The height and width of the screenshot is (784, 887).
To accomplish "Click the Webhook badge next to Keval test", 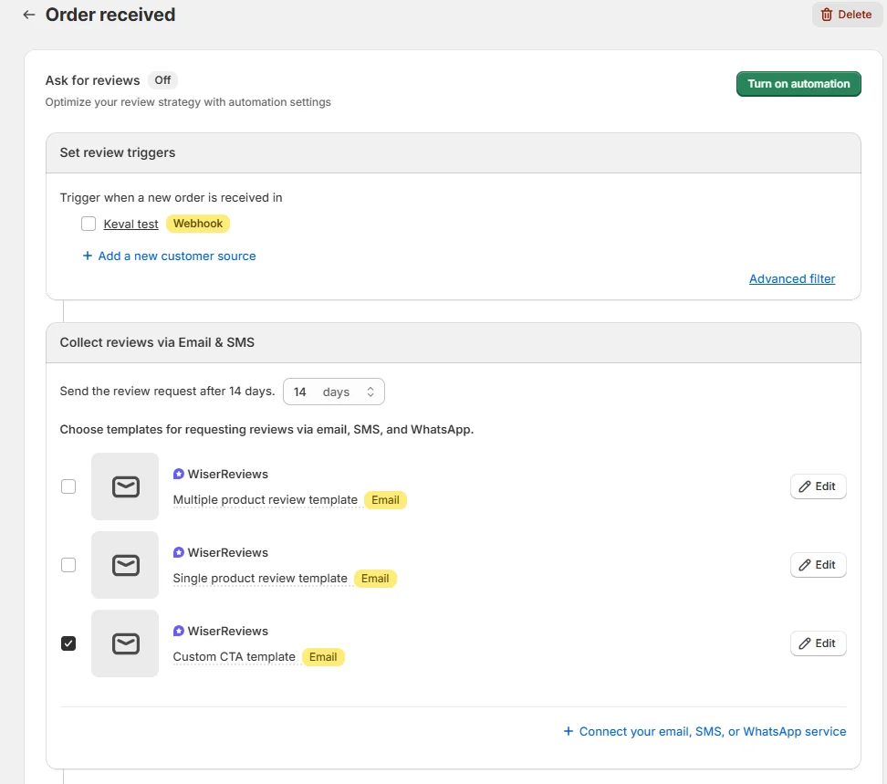I will pyautogui.click(x=197, y=223).
